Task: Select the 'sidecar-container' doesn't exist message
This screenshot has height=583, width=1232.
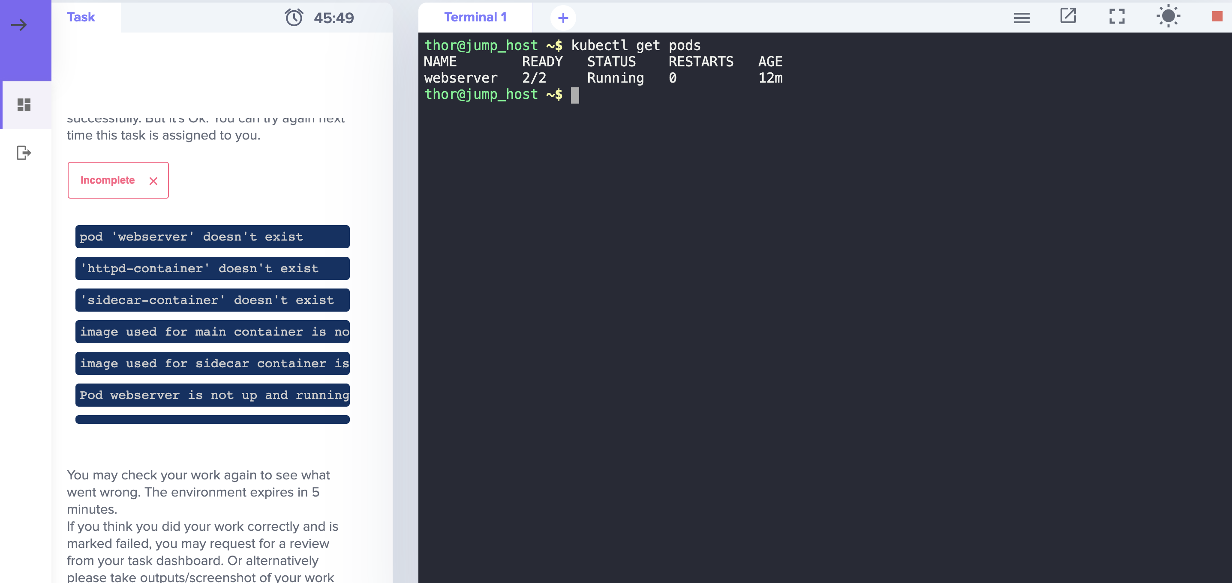Action: (212, 300)
